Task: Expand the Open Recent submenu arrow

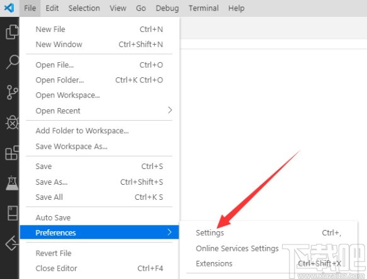Action: (170, 111)
